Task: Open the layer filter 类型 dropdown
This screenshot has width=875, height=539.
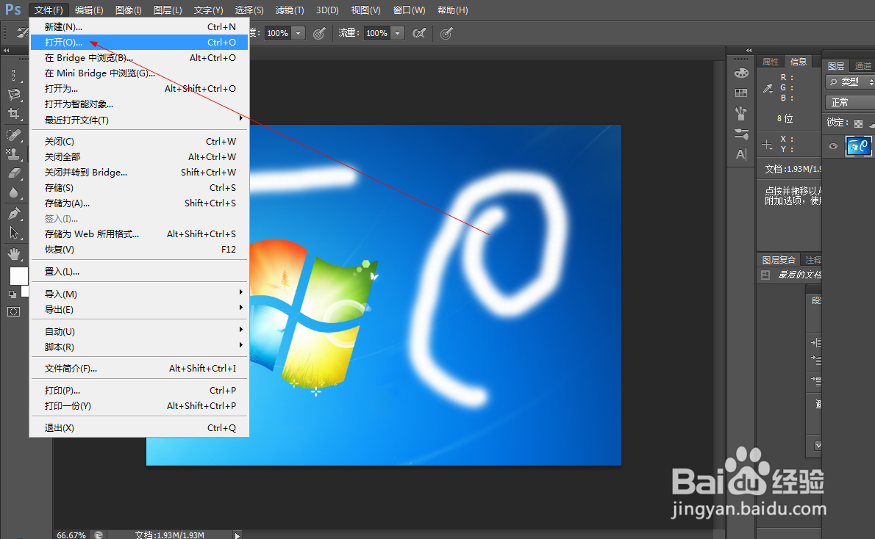Action: coord(850,82)
